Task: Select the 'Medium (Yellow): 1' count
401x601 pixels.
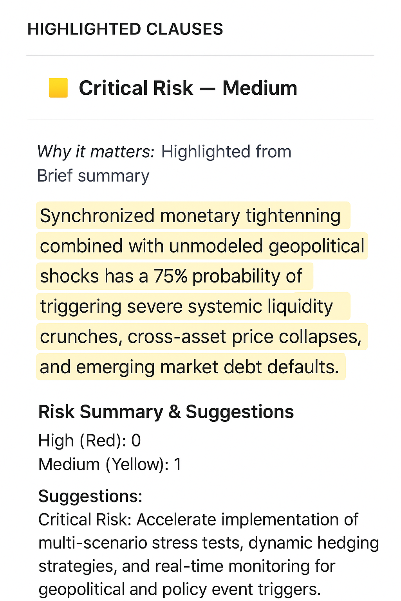Action: (110, 464)
